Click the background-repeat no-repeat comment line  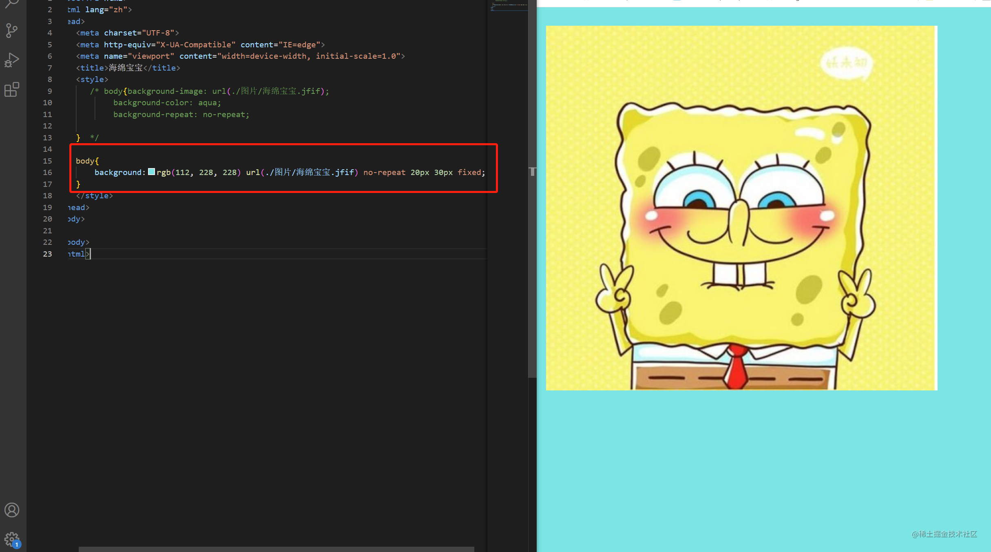click(181, 114)
